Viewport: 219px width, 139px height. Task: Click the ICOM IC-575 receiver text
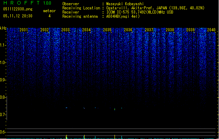tap(140, 12)
